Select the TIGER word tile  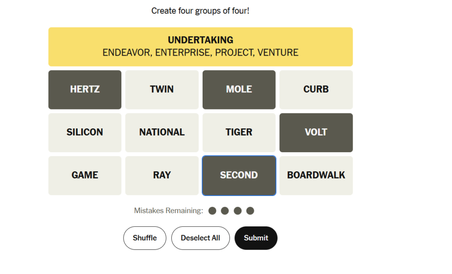pyautogui.click(x=239, y=132)
